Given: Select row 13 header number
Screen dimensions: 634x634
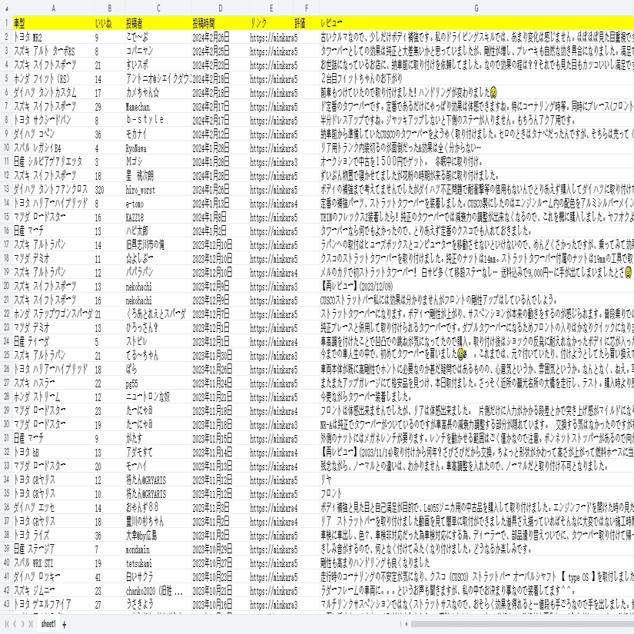Looking at the screenshot, I should (6, 189).
